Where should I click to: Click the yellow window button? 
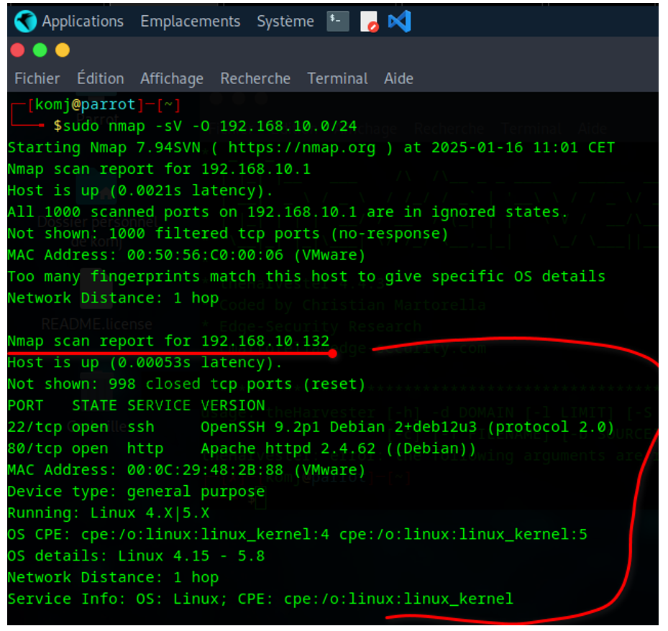[63, 50]
